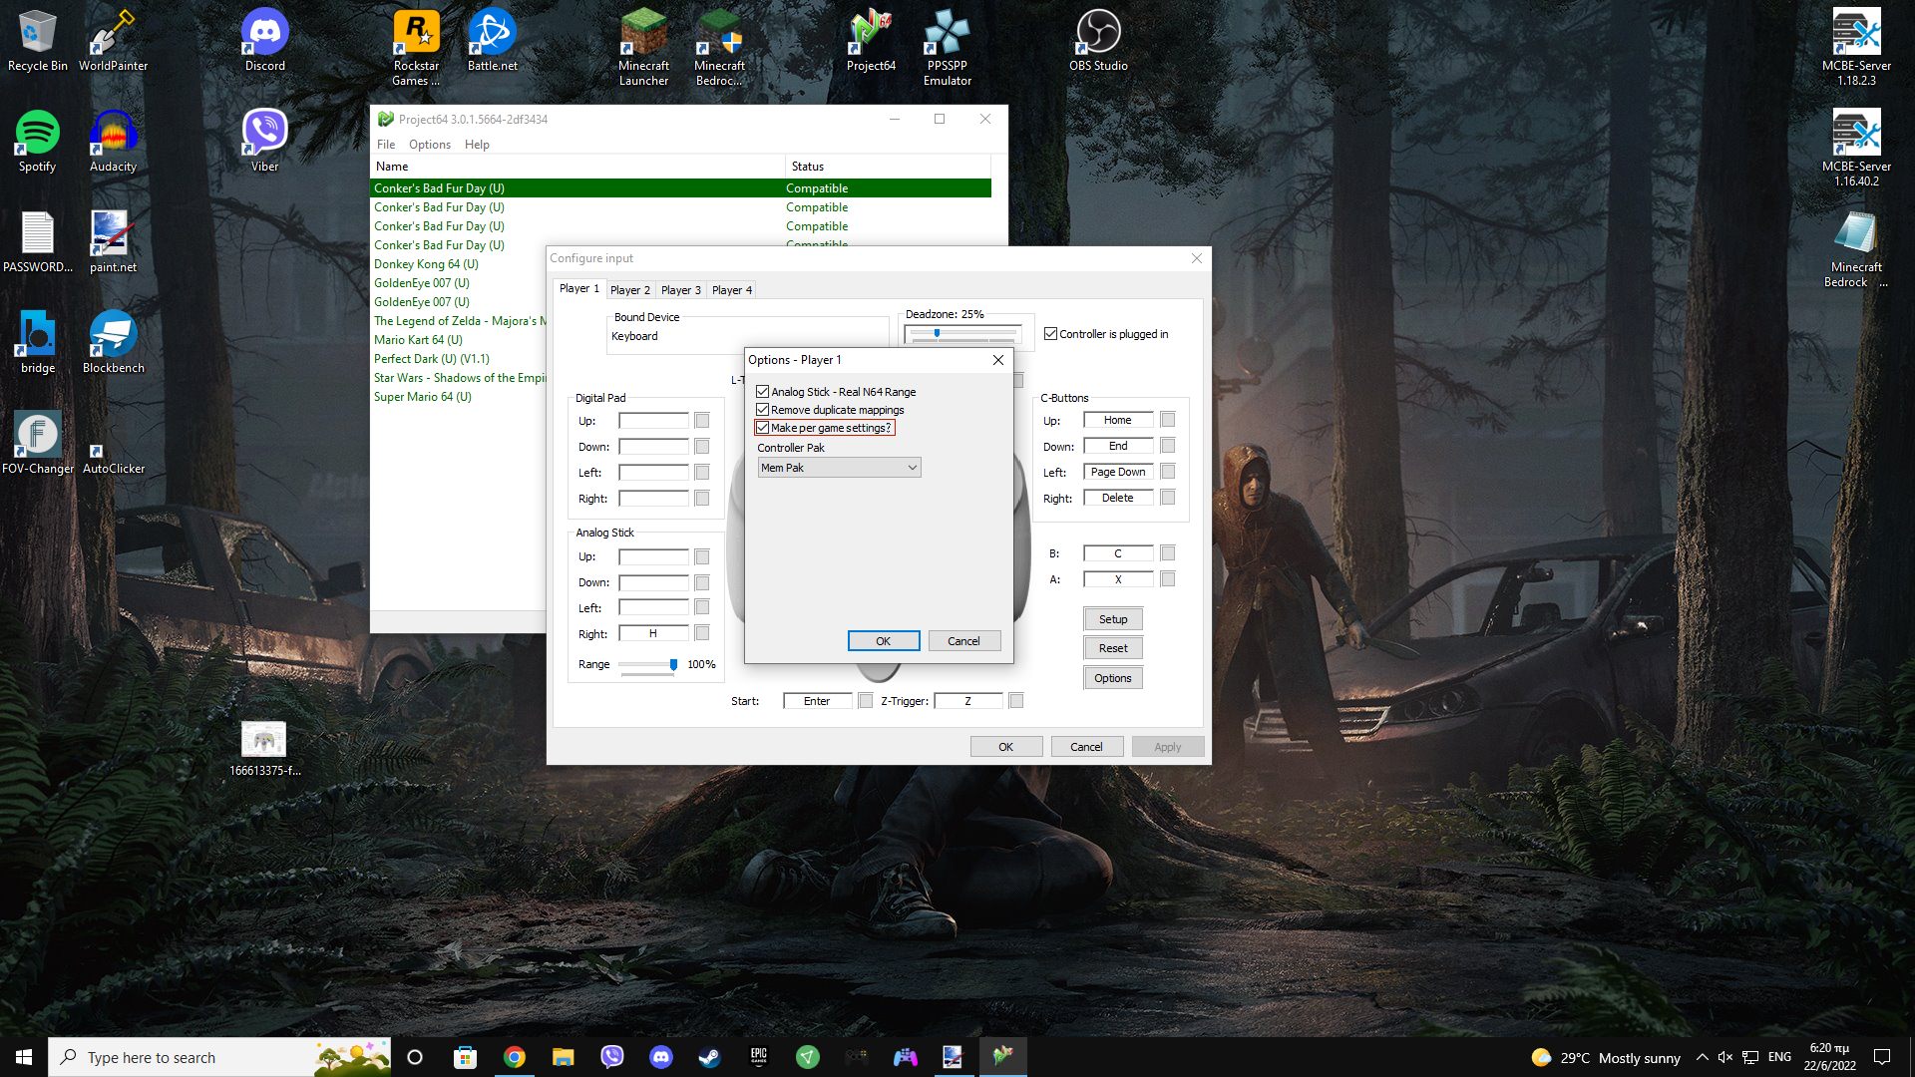The width and height of the screenshot is (1915, 1077).
Task: Expand the Controller Pak Mem Pak dropdown
Action: tap(839, 468)
